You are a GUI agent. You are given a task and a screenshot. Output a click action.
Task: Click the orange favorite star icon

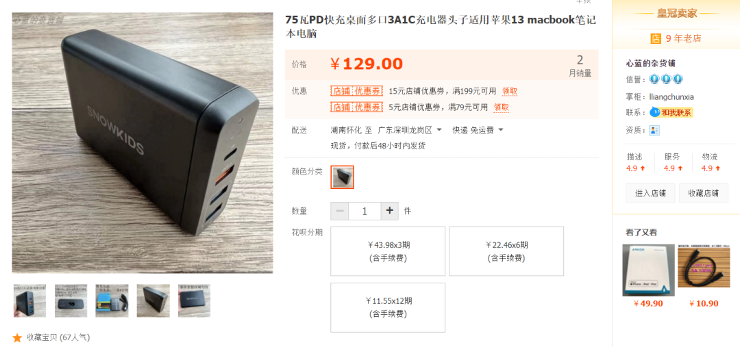[17, 337]
